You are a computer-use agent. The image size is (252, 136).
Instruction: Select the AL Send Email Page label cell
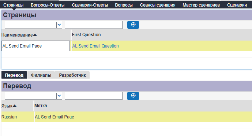coord(143,117)
